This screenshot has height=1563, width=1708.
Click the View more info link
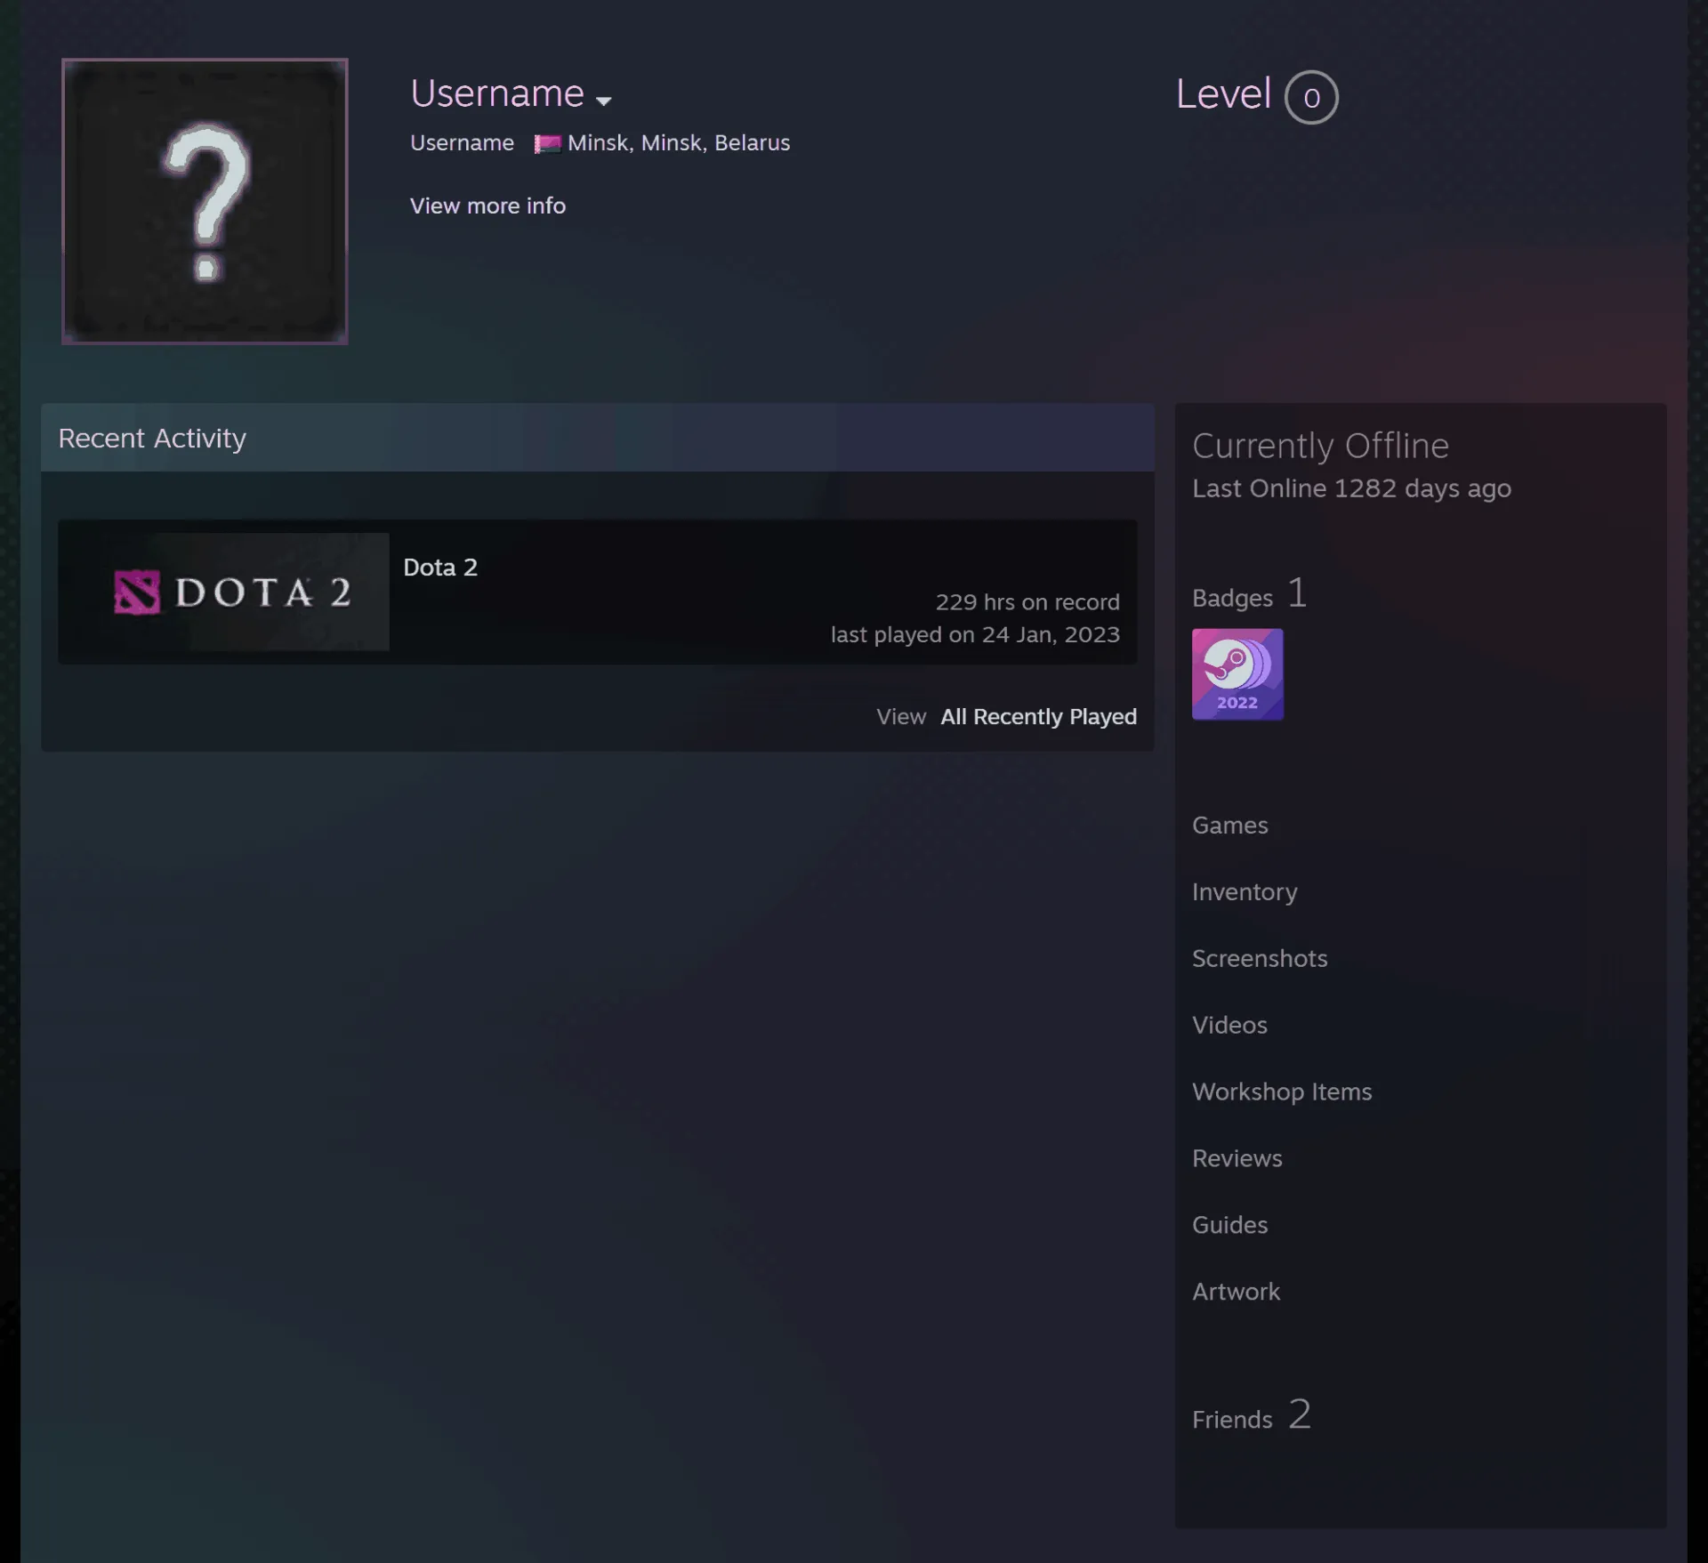(x=487, y=205)
